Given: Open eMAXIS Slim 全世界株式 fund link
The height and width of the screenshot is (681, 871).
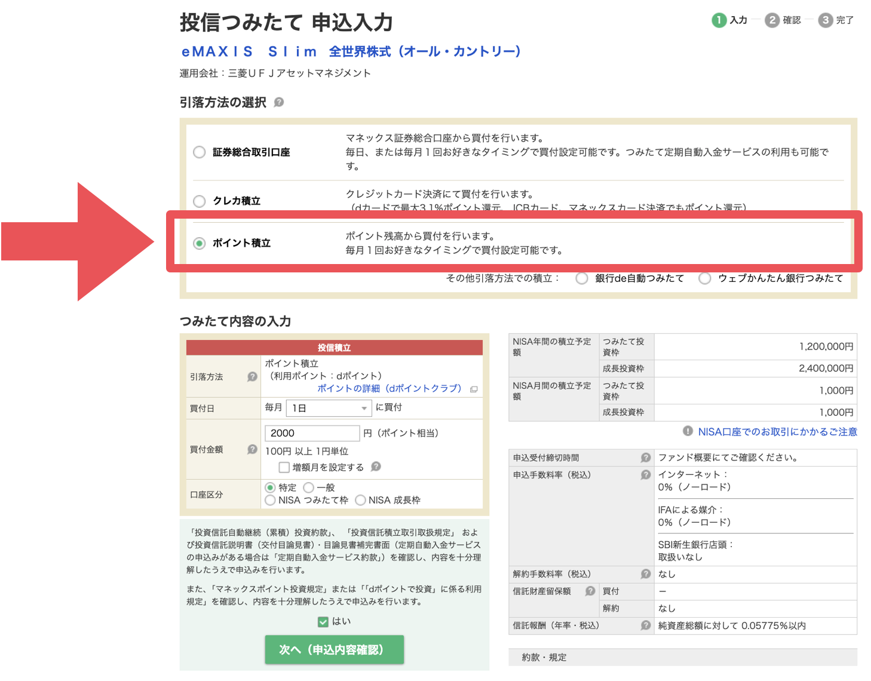Looking at the screenshot, I should point(351,51).
